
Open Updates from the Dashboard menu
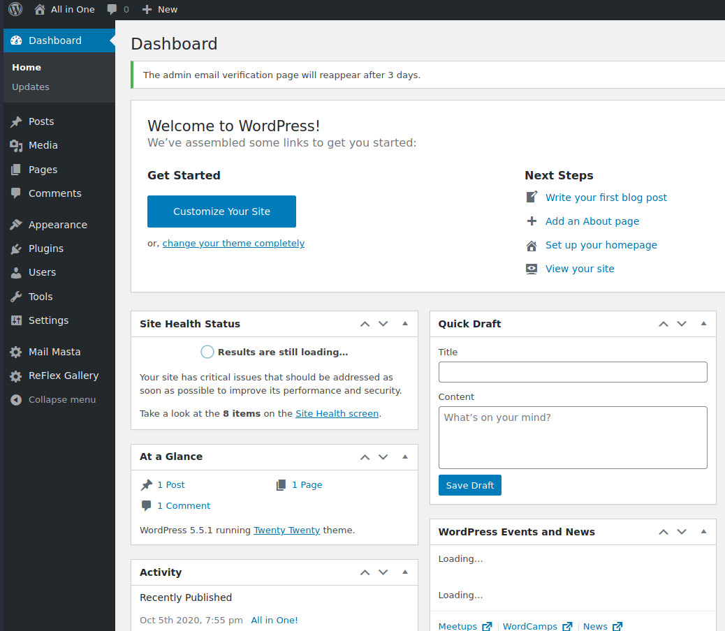point(30,87)
